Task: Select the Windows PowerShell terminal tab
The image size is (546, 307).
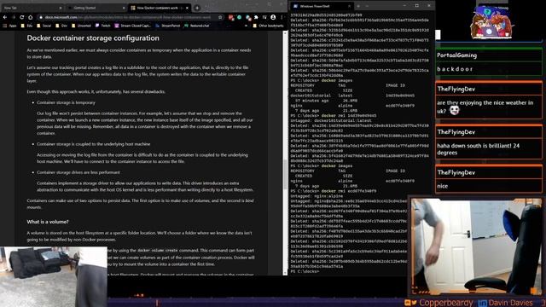Action: tap(322, 6)
